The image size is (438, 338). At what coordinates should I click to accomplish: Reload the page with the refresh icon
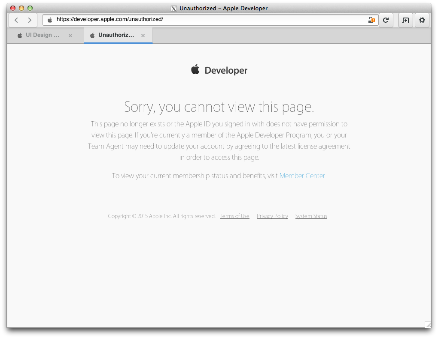pyautogui.click(x=386, y=20)
